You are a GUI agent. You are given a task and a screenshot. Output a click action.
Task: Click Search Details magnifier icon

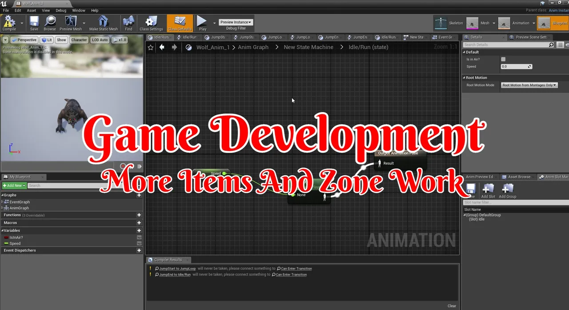click(551, 45)
